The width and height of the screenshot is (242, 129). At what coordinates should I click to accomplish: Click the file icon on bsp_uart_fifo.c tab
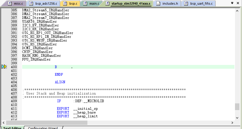click(x=186, y=3)
